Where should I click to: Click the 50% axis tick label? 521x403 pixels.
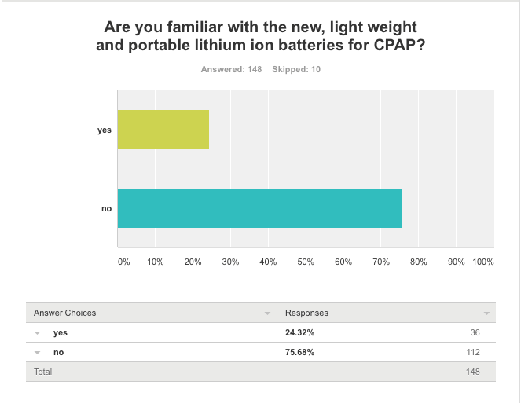coord(306,262)
